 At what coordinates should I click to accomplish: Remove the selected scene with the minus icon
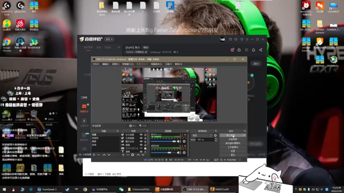click(98, 155)
